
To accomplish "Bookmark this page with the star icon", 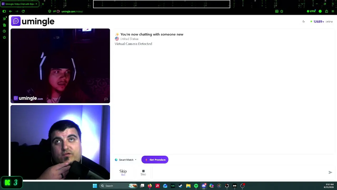I will (x=282, y=11).
